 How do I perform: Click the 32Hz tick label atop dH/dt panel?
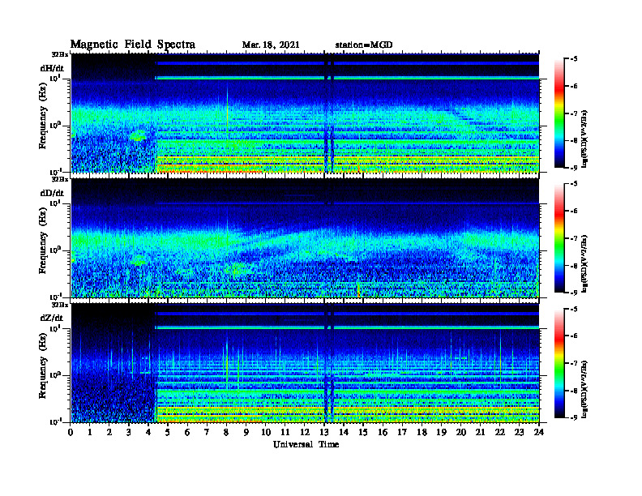click(60, 54)
